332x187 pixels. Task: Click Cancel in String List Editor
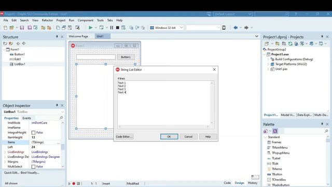click(188, 137)
